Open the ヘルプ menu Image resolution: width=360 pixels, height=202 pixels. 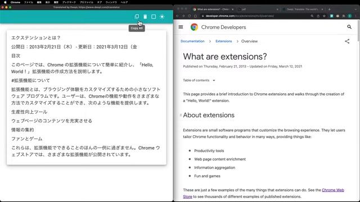coord(124,2)
